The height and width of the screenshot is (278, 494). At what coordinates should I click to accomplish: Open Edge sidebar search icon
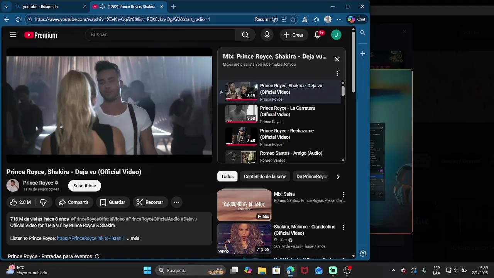click(x=363, y=33)
